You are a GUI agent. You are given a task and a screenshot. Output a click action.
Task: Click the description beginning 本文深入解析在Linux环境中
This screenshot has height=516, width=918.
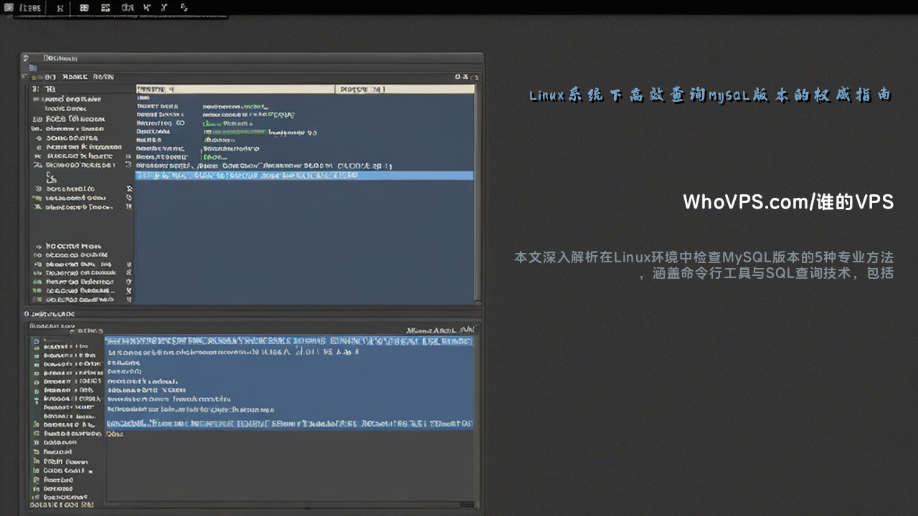(704, 264)
